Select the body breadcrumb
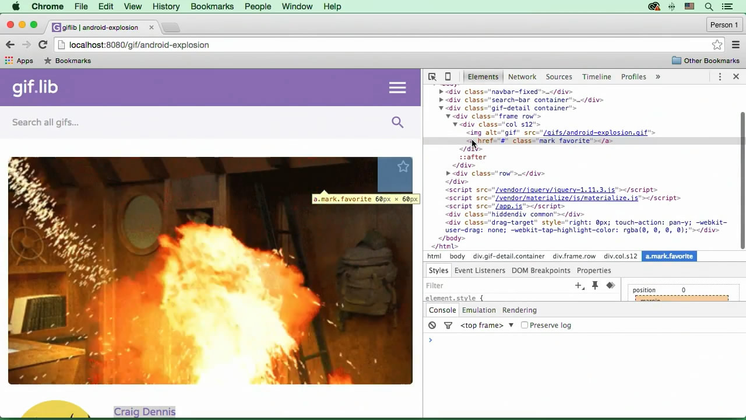 457,256
